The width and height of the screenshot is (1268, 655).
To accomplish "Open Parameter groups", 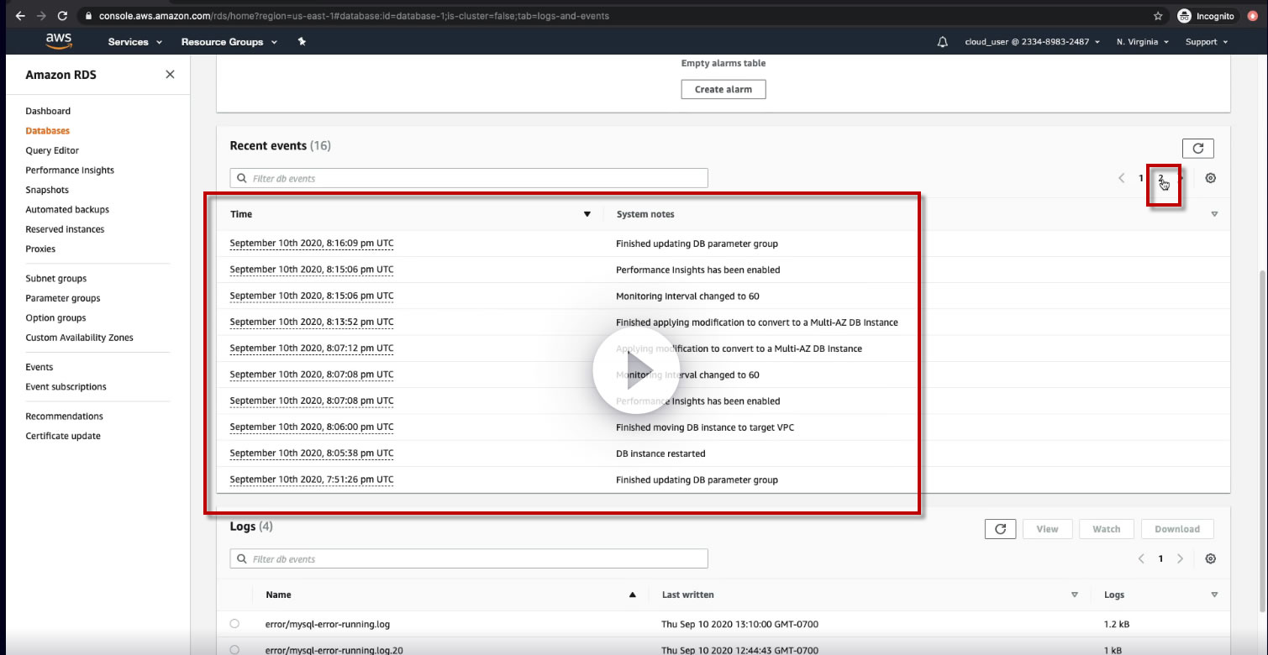I will [63, 298].
